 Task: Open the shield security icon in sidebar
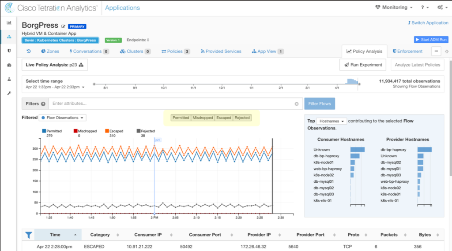pos(9,51)
